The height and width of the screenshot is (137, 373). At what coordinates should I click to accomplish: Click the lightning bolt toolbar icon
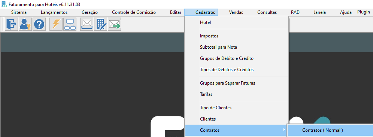click(56, 24)
